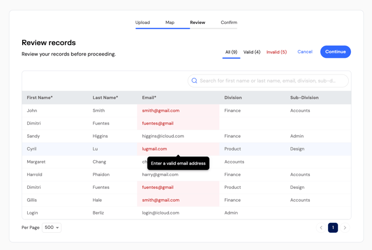The width and height of the screenshot is (372, 250).
Task: Go to next page arrow
Action: 345,228
